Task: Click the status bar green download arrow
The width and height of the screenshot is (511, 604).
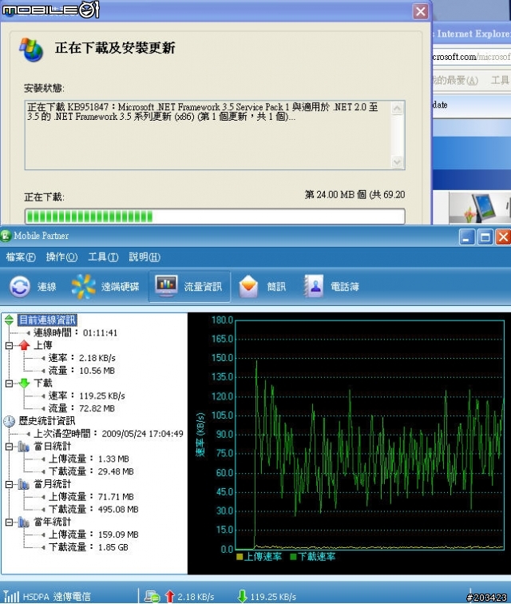Action: (242, 596)
